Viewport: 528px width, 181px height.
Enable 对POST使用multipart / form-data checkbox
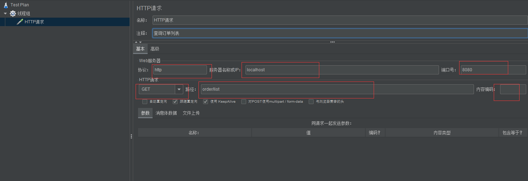pos(244,102)
